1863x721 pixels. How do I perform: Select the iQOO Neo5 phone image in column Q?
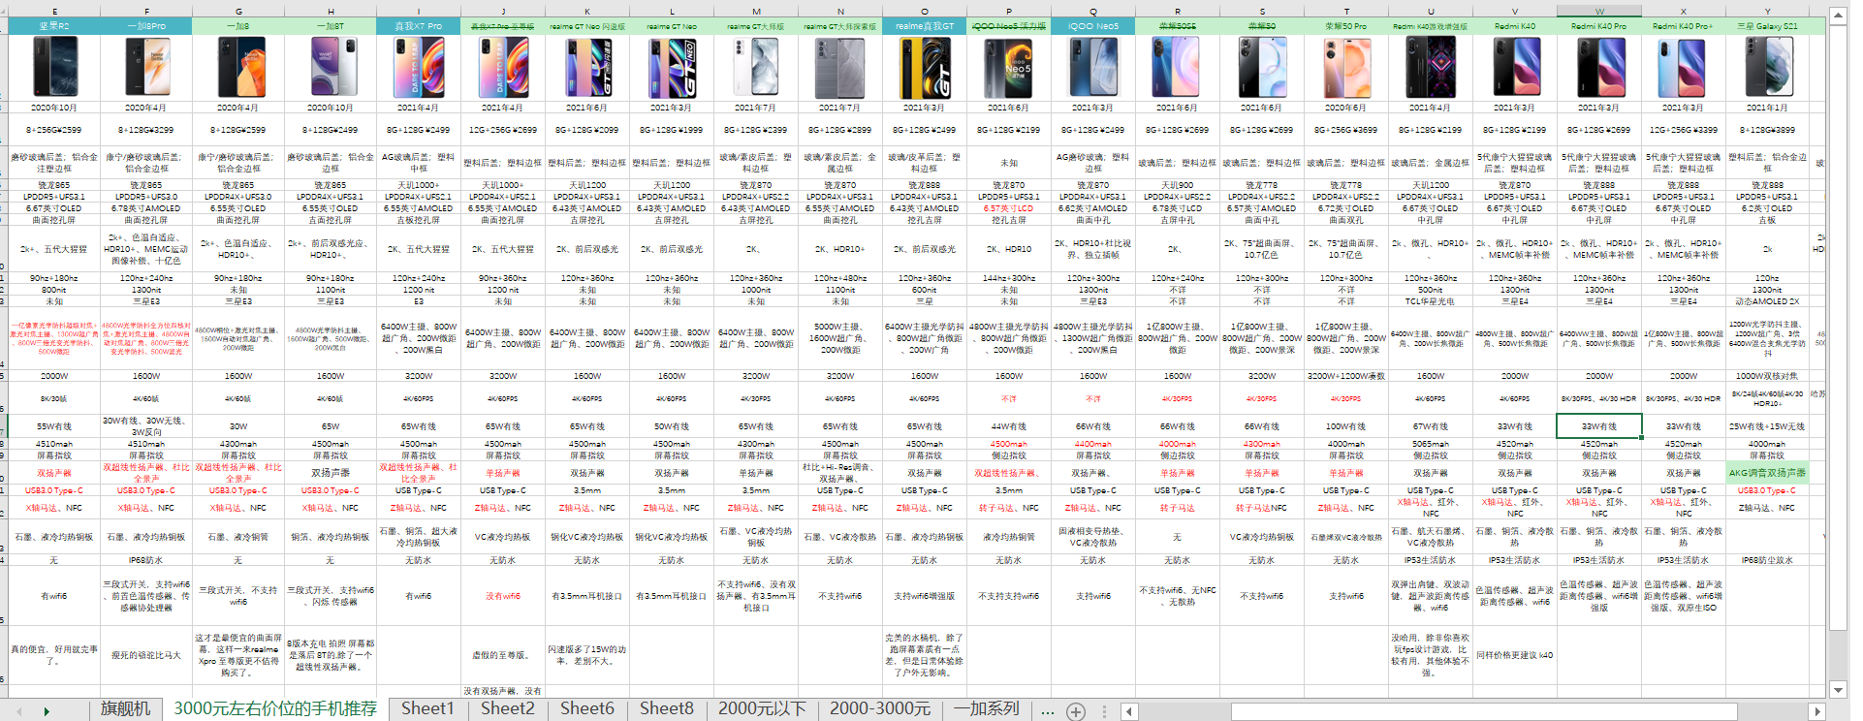coord(1093,67)
